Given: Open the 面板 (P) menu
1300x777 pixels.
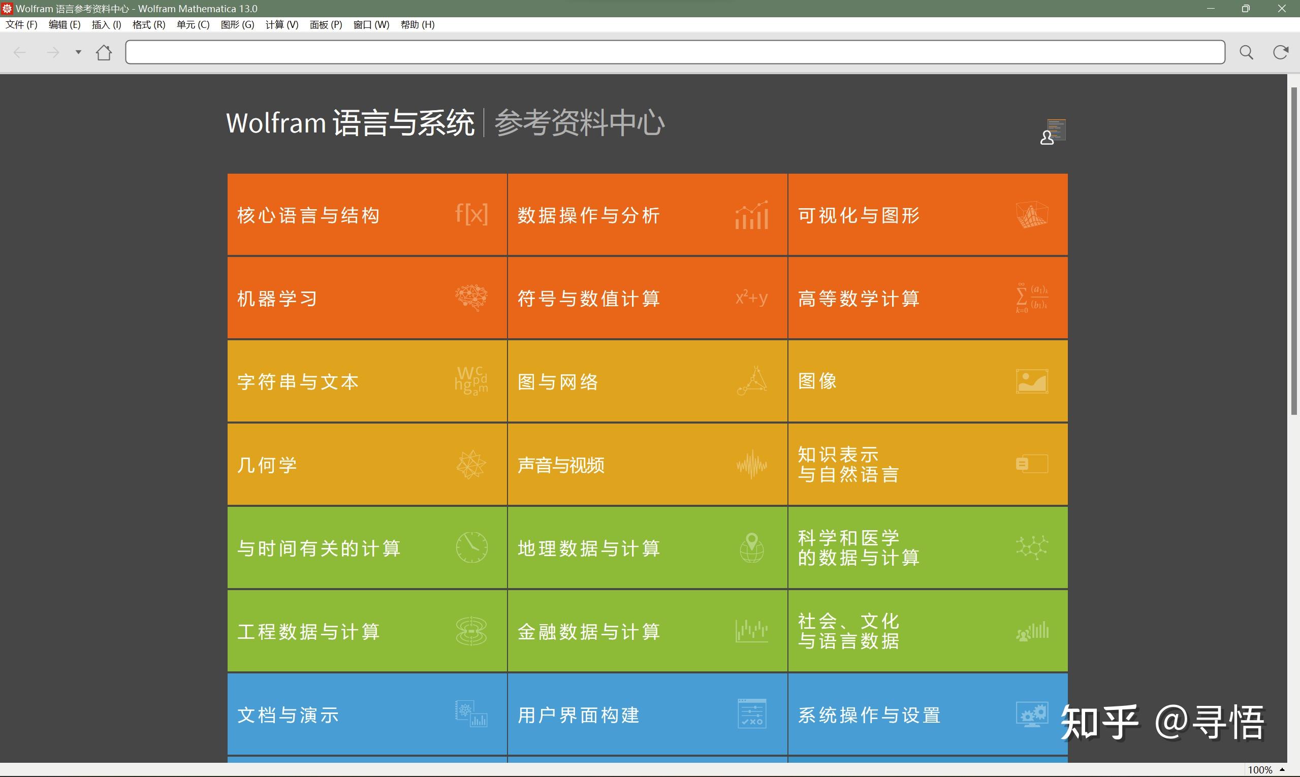Looking at the screenshot, I should (x=326, y=24).
